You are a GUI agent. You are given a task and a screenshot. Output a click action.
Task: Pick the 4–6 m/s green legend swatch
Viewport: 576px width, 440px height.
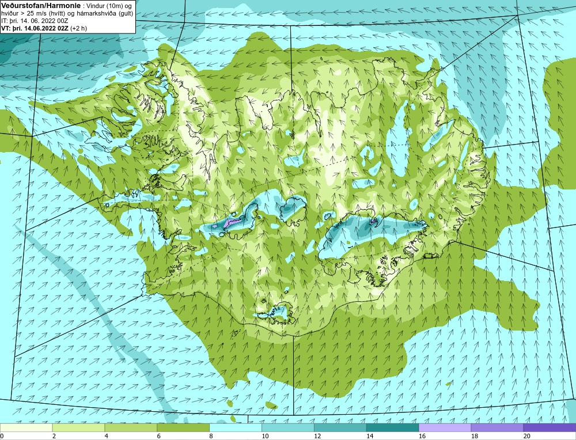(131, 427)
